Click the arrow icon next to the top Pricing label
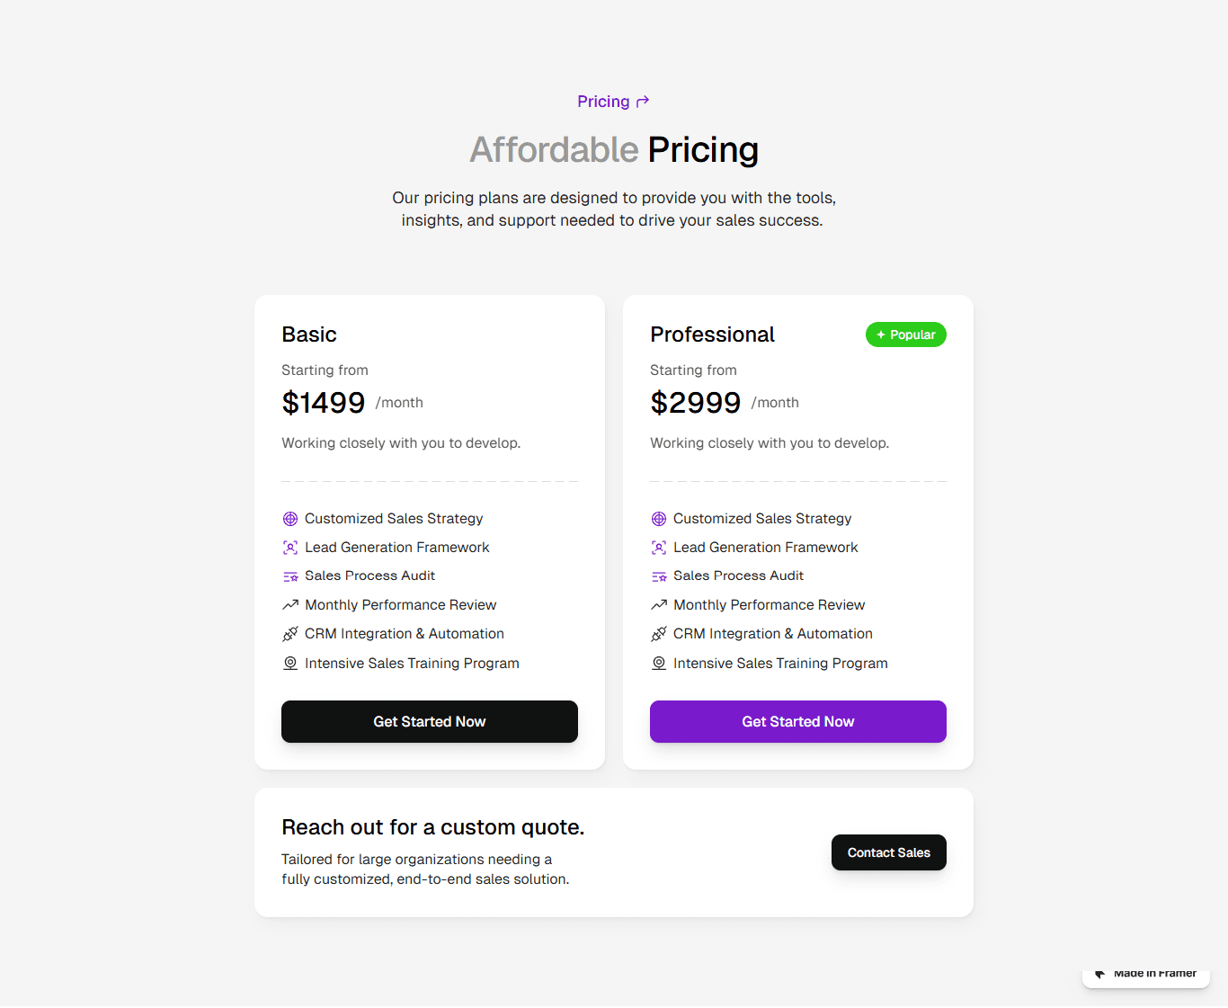This screenshot has width=1228, height=1008. [x=643, y=102]
